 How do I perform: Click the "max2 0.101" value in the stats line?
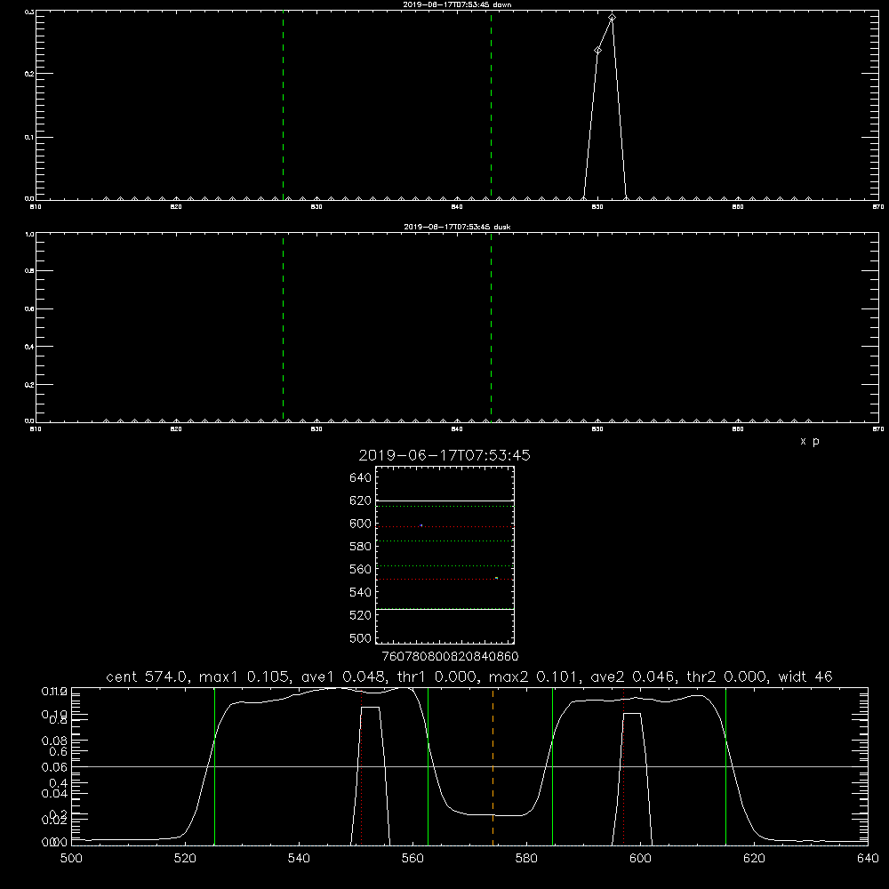[531, 677]
